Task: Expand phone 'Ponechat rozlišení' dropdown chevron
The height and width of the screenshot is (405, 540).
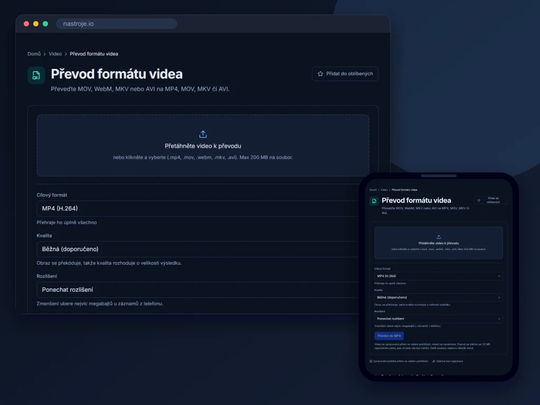Action: pyautogui.click(x=499, y=319)
